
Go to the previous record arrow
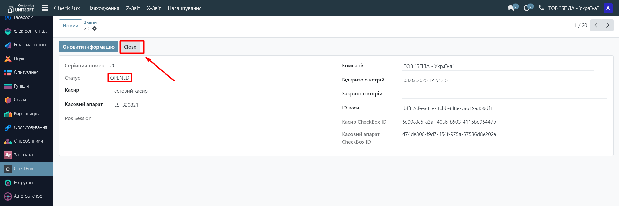596,25
